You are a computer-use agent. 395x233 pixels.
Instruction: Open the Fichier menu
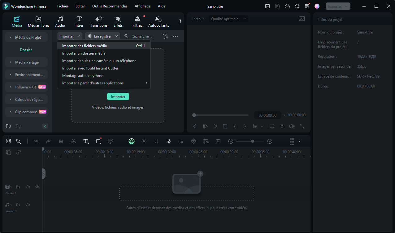(63, 6)
